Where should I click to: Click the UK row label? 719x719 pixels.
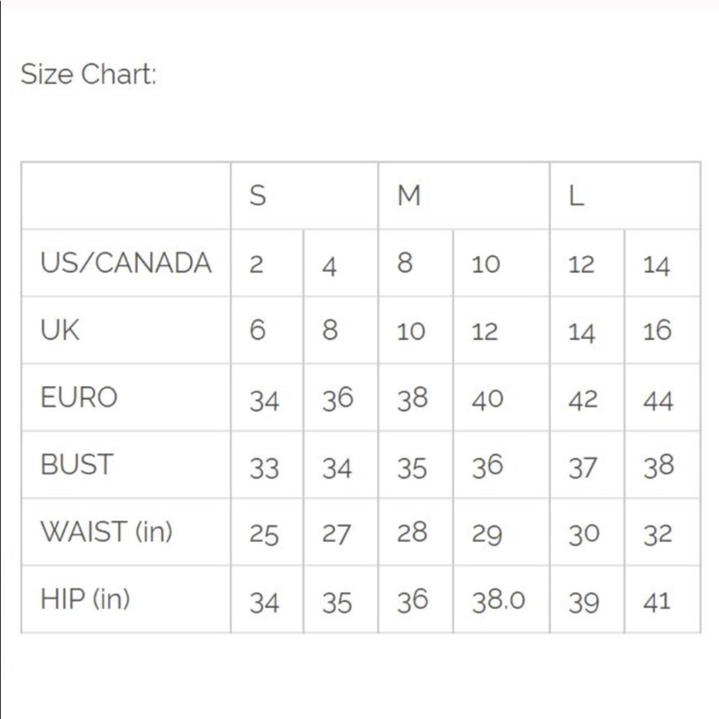(x=60, y=331)
